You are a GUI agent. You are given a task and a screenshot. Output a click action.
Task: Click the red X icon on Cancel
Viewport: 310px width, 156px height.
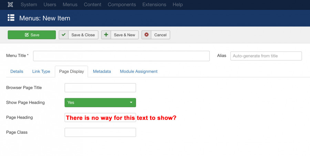[146, 35]
